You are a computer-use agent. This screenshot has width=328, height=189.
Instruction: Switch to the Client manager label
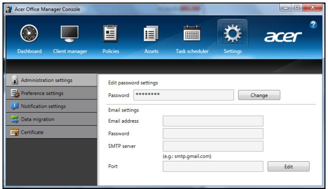point(70,51)
